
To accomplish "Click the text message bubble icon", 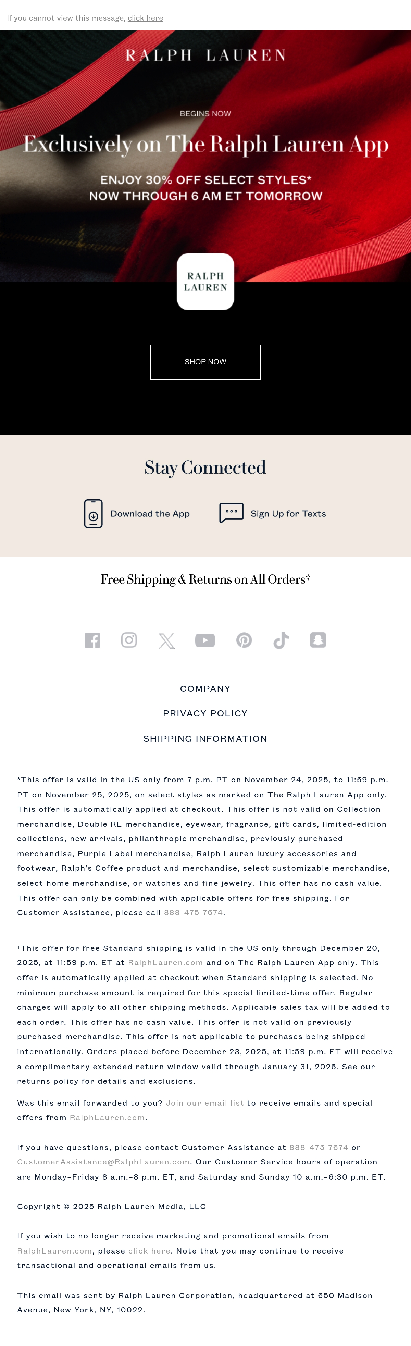I will pos(231,513).
